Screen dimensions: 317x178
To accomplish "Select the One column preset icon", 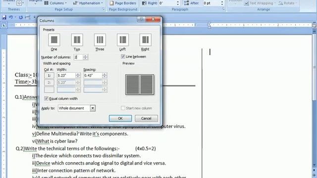I will tap(54, 40).
